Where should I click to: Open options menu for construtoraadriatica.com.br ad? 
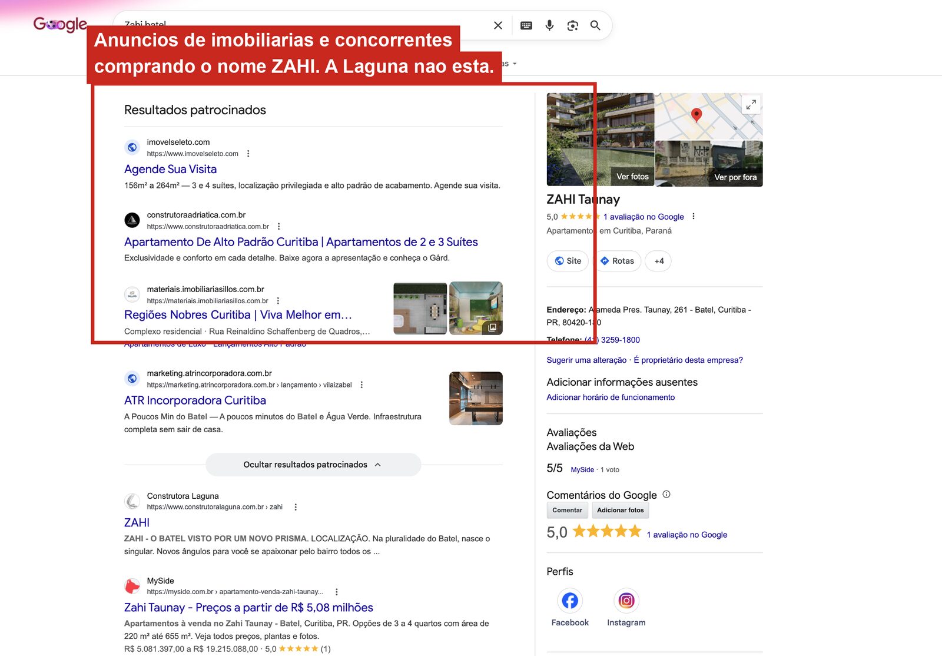click(278, 227)
